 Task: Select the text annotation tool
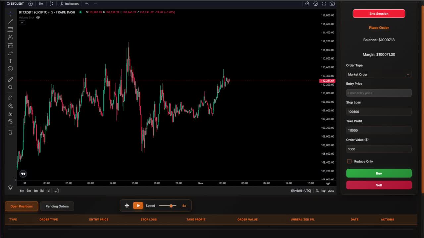[x=10, y=61]
